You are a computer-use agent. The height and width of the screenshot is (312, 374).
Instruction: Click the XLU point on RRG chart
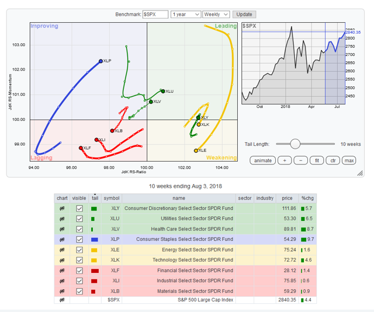point(163,91)
